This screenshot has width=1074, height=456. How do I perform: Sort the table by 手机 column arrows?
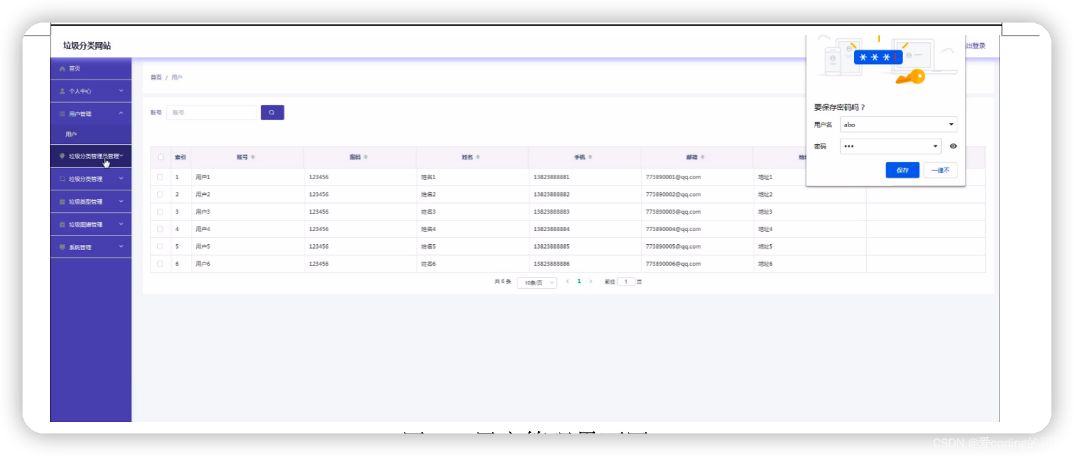(x=590, y=157)
